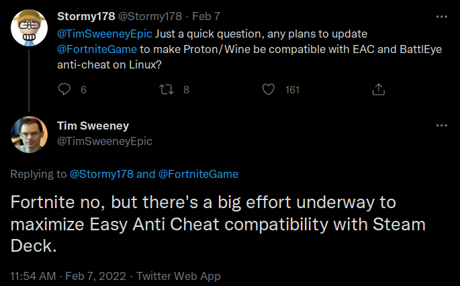Screen dimensions: 460x286
Task: Click the retweet arrows icon
Action: (167, 89)
